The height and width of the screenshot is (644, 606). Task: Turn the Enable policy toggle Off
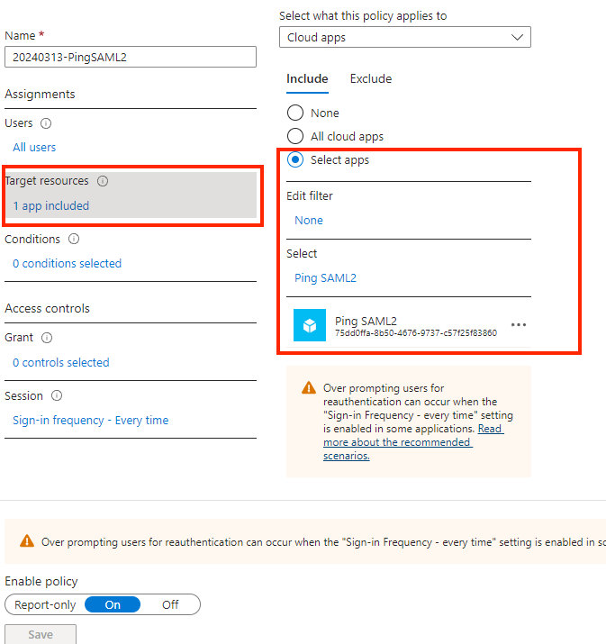[x=170, y=605]
